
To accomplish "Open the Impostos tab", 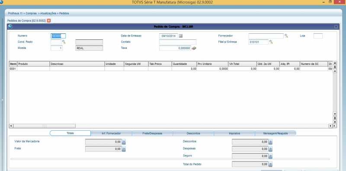I will pos(234,133).
